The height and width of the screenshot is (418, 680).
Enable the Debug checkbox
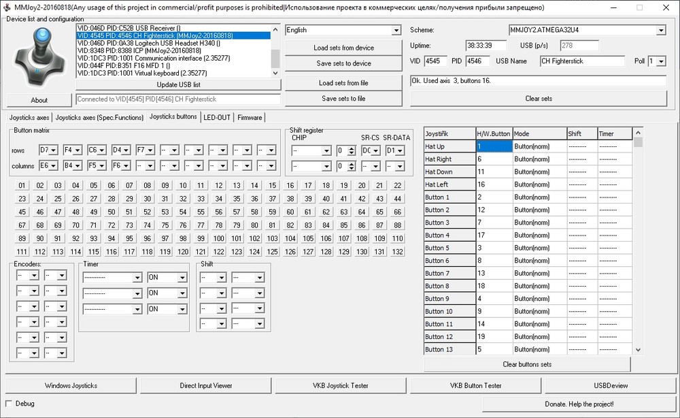pyautogui.click(x=10, y=404)
